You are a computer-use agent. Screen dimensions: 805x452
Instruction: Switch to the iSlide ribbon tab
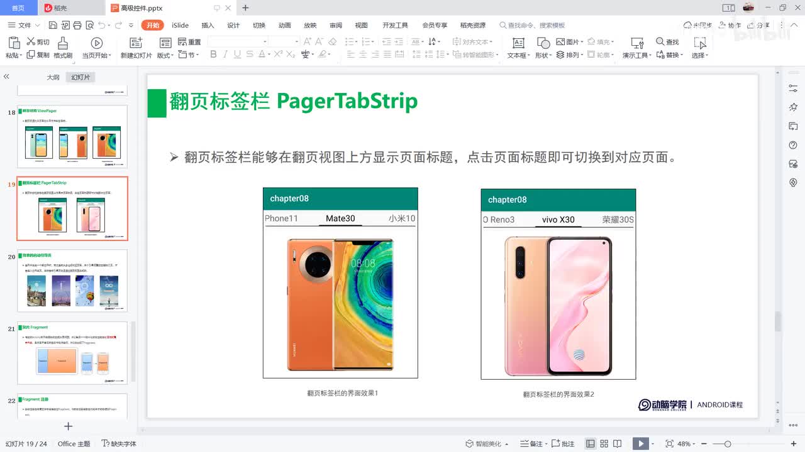pyautogui.click(x=180, y=25)
